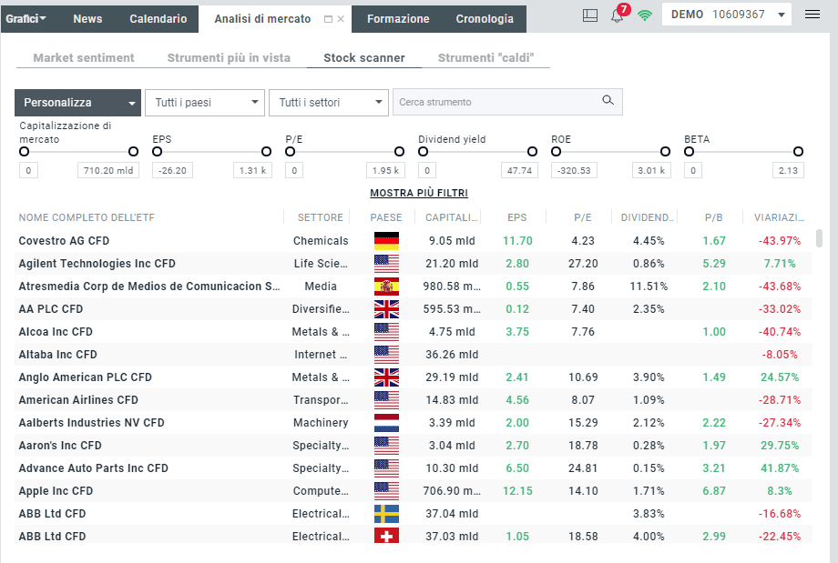Viewport: 838px width, 563px height.
Task: Switch to the News tab
Action: pos(87,19)
